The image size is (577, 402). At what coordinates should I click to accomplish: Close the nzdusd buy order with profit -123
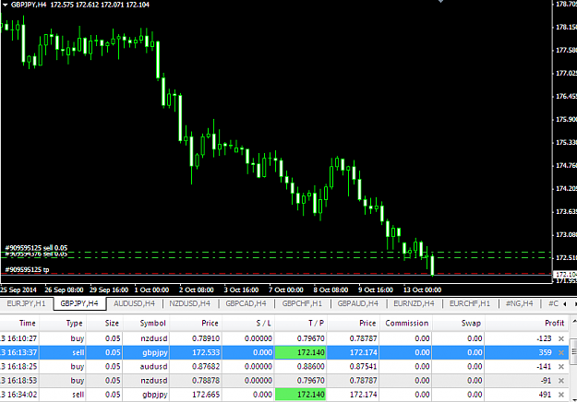pyautogui.click(x=561, y=338)
